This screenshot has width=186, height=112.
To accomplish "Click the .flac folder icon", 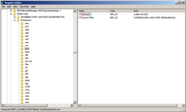I will (22, 64).
